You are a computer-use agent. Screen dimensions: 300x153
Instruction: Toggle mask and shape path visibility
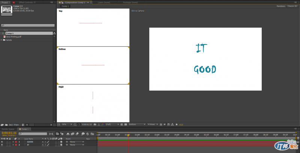79,125
